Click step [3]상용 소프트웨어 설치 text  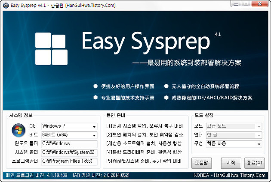coord(144,143)
